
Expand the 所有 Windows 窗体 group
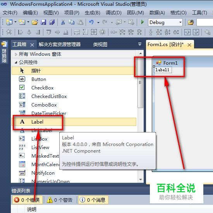pyautogui.click(x=16, y=54)
